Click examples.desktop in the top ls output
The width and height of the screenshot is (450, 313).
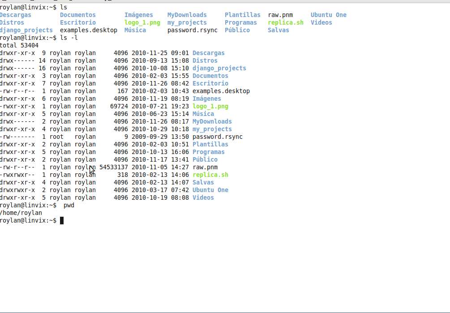click(88, 30)
